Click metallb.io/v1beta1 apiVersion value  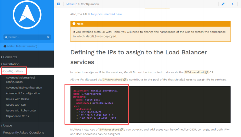pos(104,91)
